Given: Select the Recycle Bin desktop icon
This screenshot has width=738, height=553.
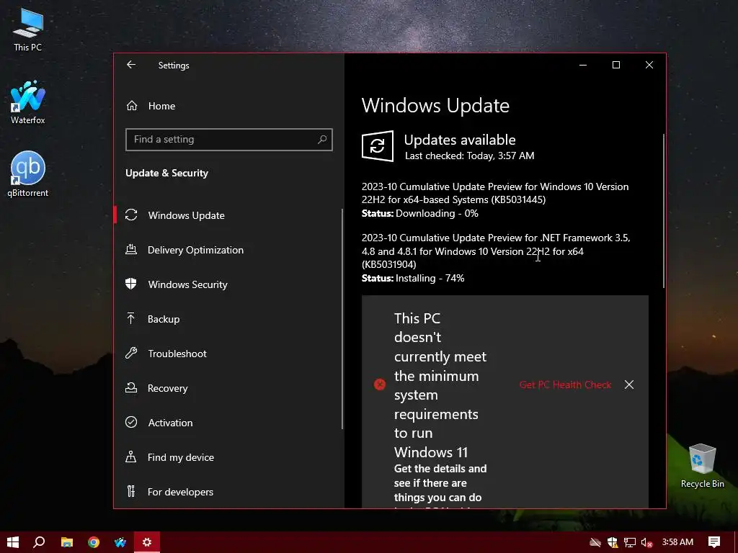Looking at the screenshot, I should pos(702,466).
